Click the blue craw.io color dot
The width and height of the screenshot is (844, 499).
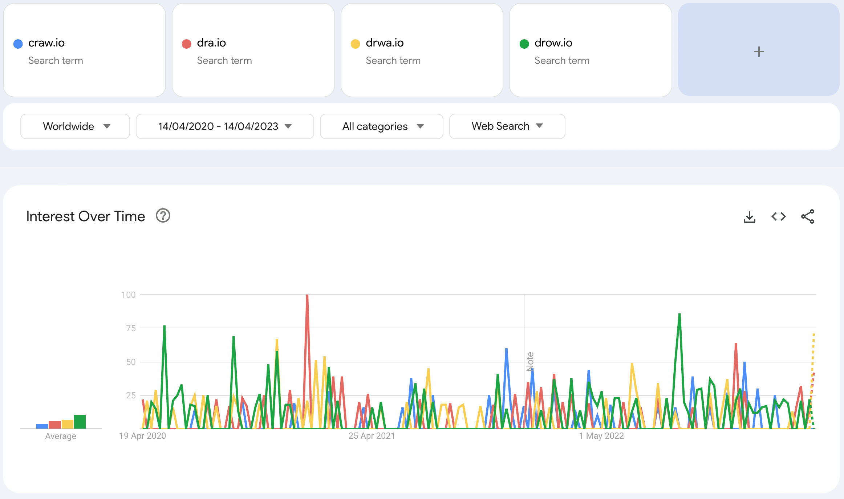[18, 44]
